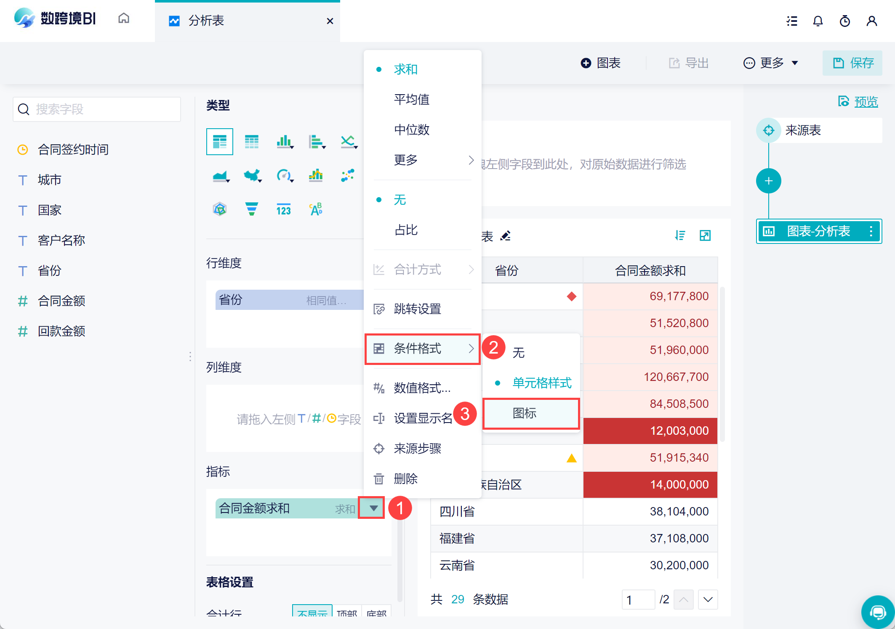895x629 pixels.
Task: Click the 搜索字段 search input
Action: tap(97, 109)
